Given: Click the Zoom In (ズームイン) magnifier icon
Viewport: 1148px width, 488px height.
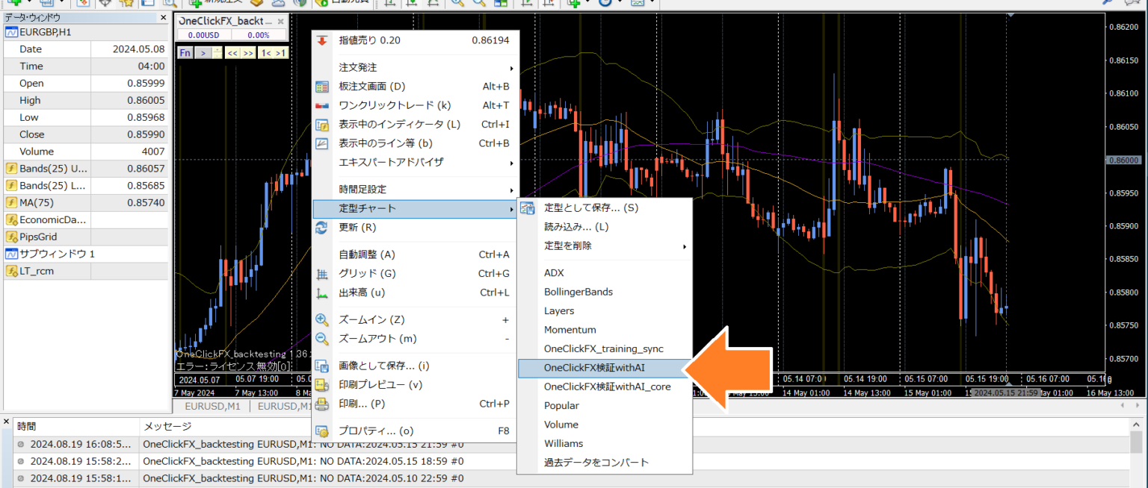Looking at the screenshot, I should coord(322,320).
